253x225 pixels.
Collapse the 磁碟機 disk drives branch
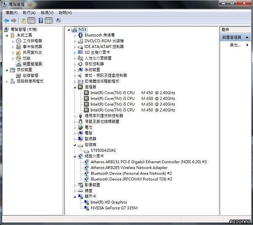coord(75,145)
